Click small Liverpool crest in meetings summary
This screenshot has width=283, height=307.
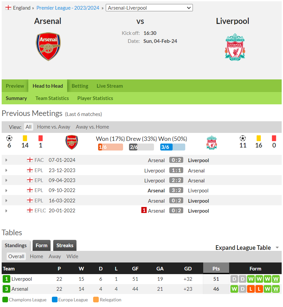[x=212, y=143]
